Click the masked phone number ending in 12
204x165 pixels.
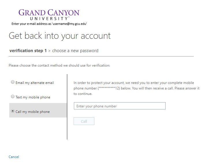click(109, 88)
